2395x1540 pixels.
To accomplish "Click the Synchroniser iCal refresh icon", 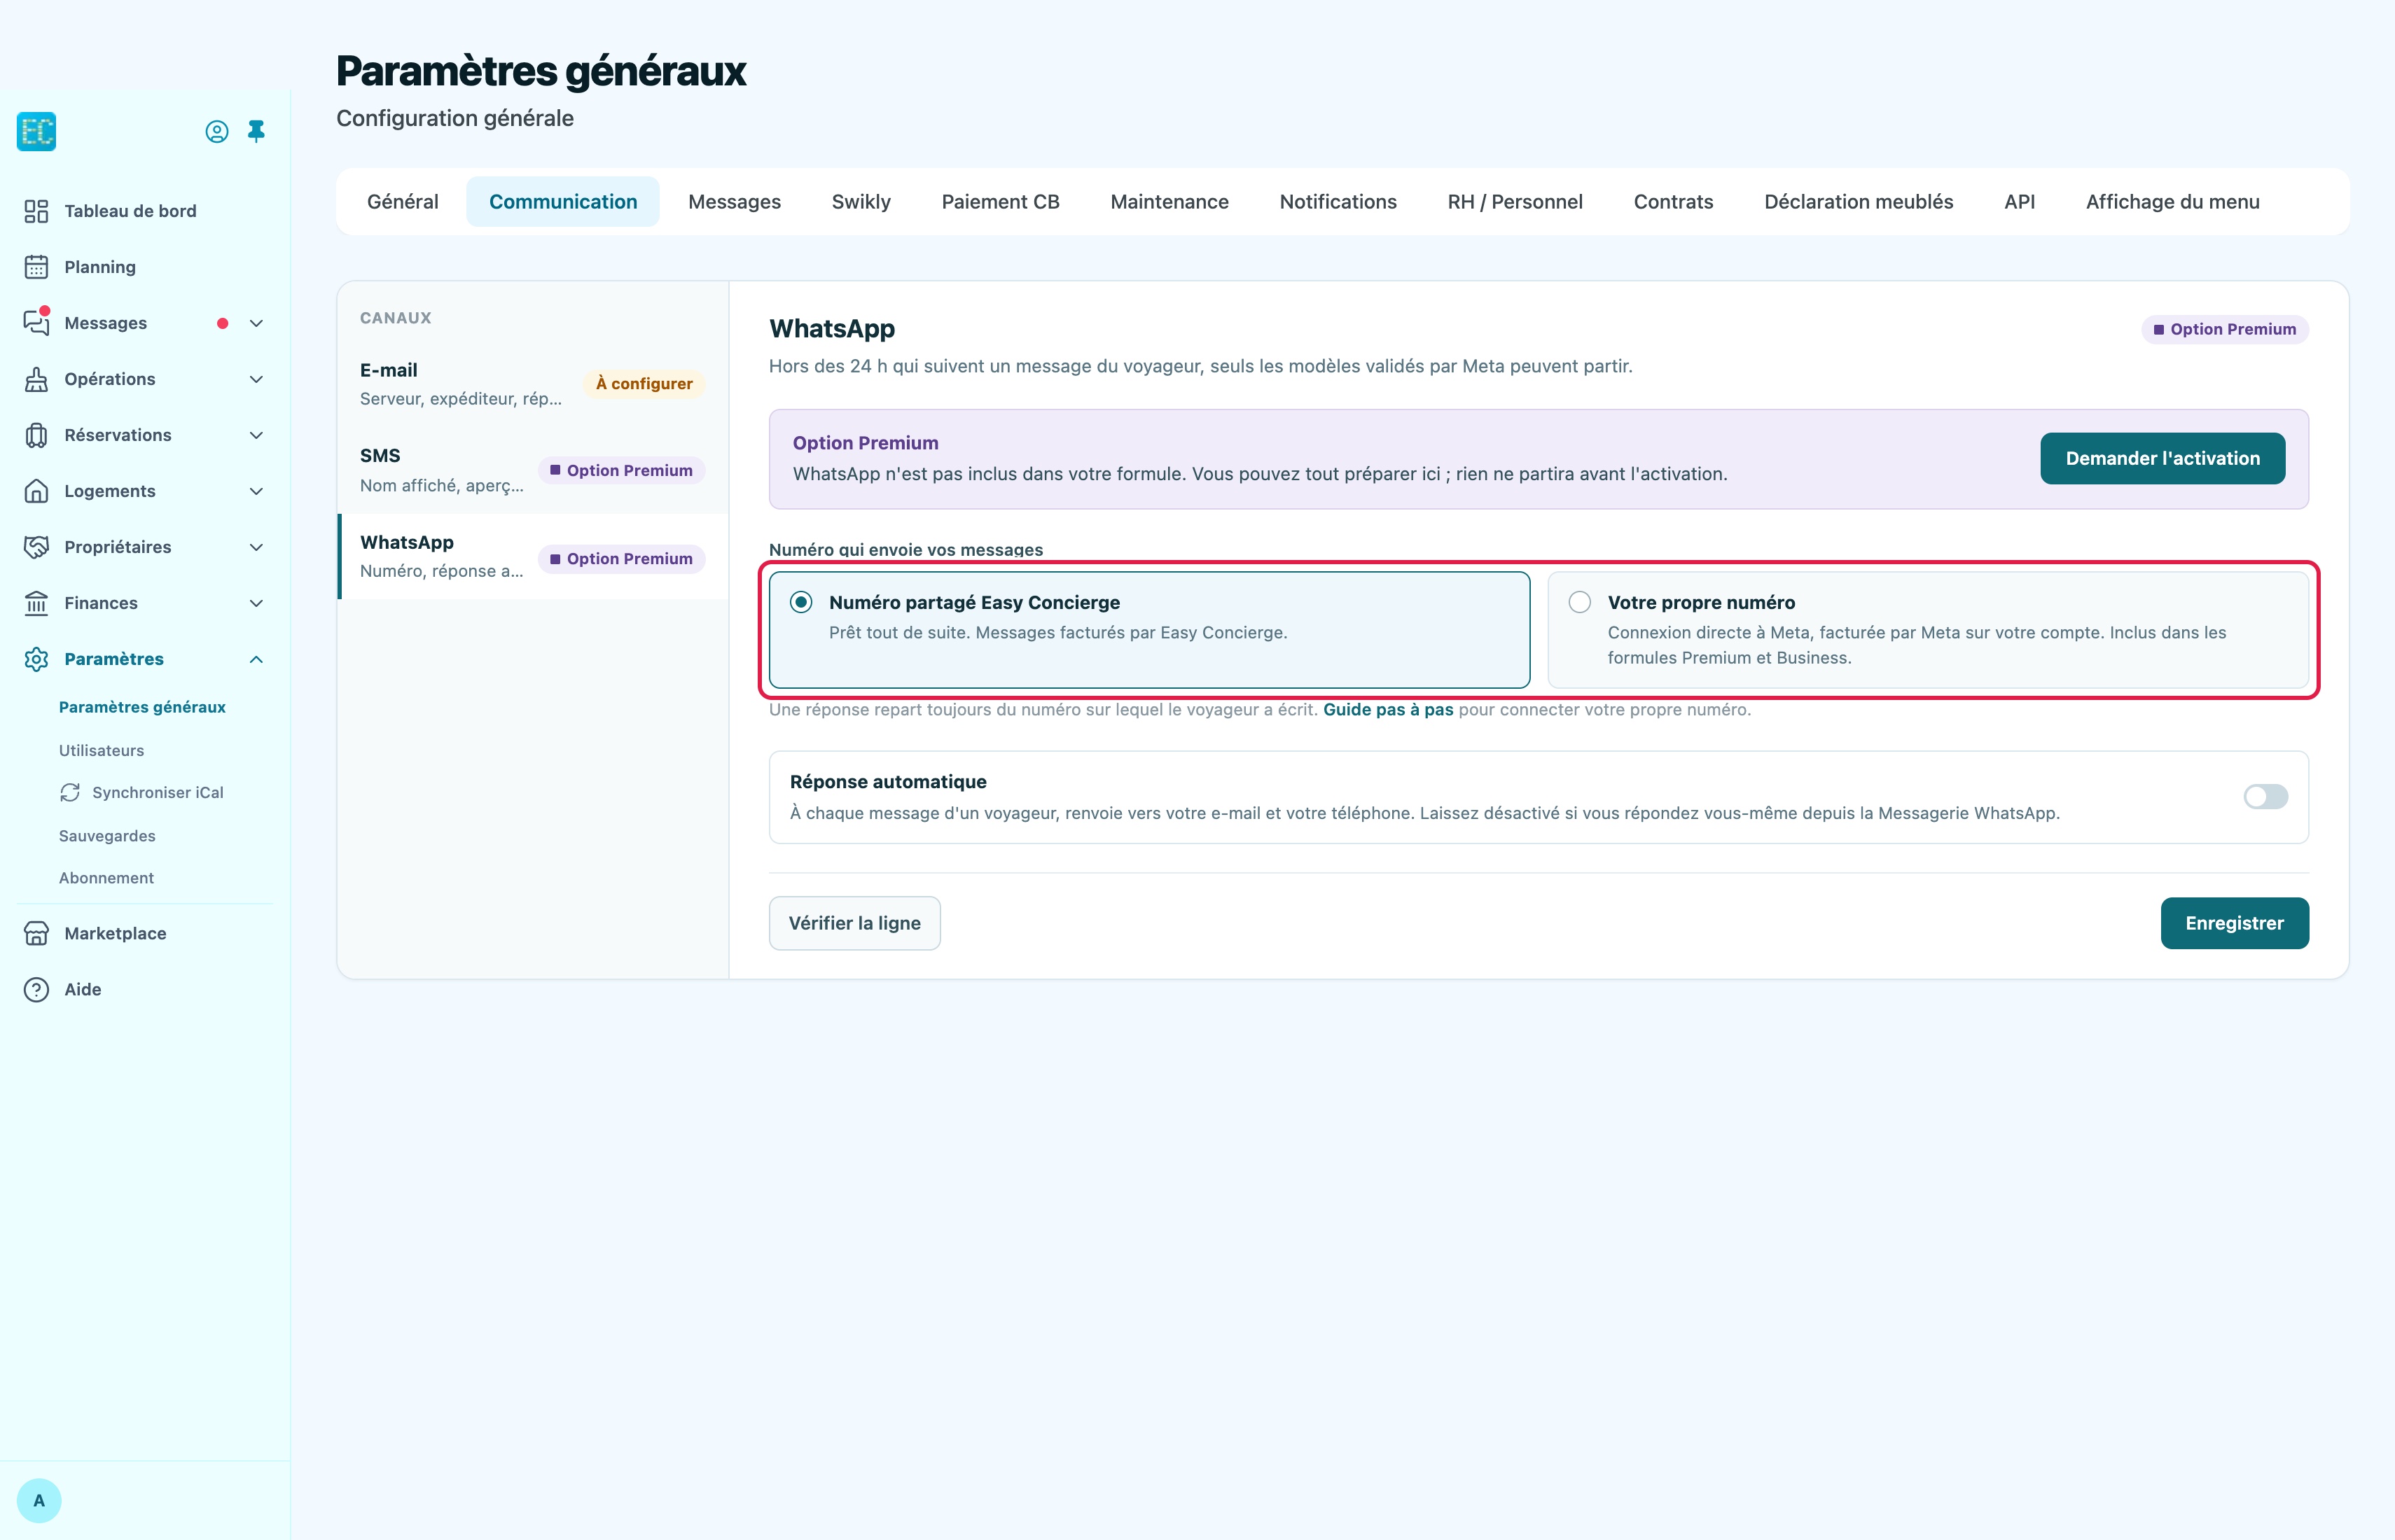I will tap(70, 792).
